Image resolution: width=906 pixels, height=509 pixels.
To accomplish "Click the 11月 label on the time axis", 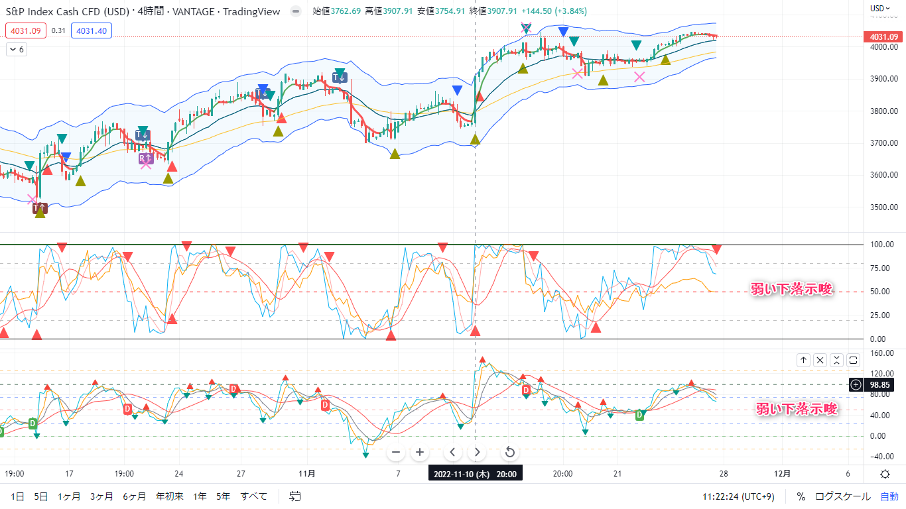I will click(307, 474).
